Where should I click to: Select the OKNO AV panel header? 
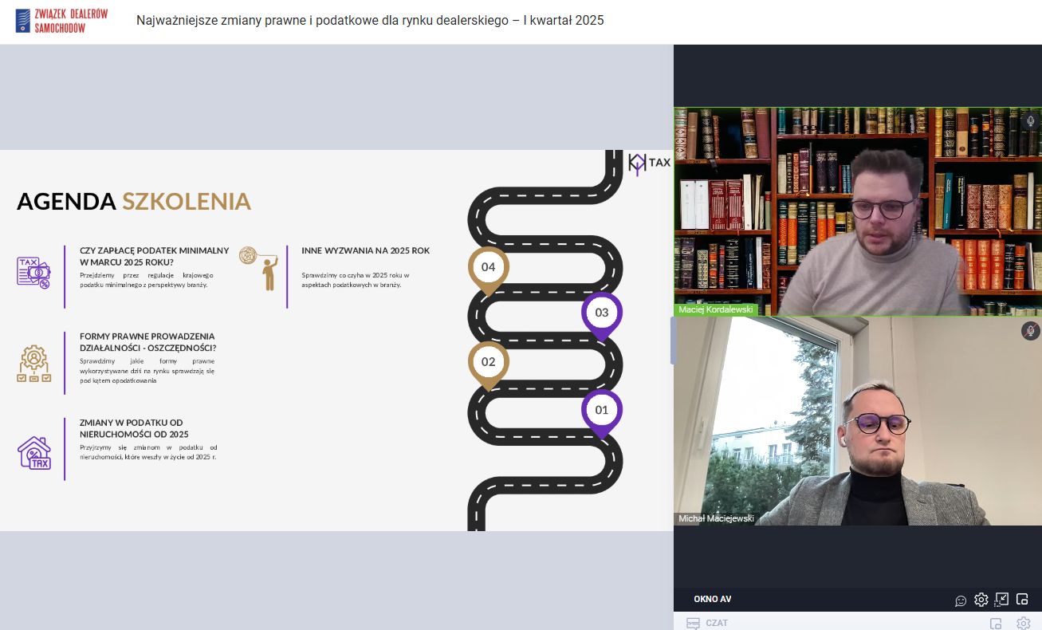[712, 600]
